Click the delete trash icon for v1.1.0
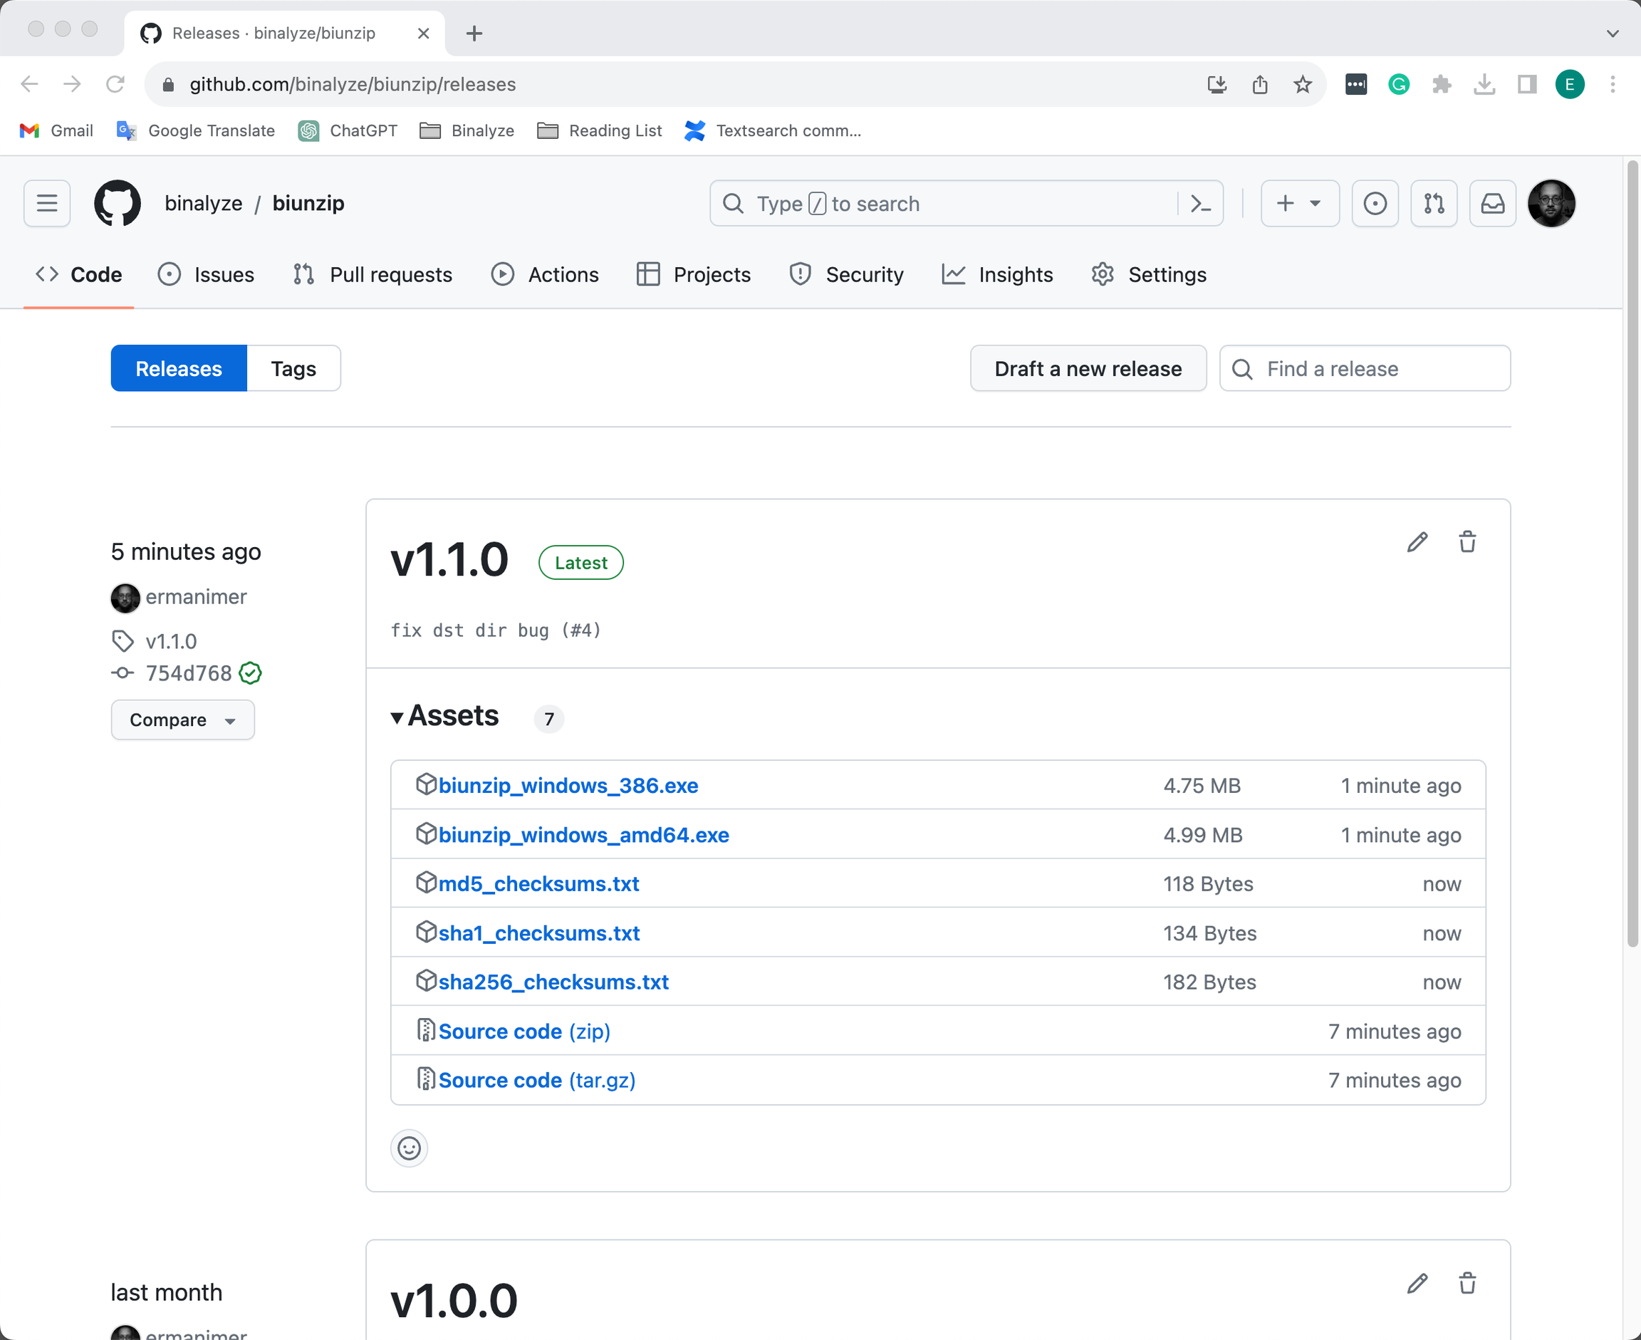The image size is (1641, 1340). [1467, 542]
